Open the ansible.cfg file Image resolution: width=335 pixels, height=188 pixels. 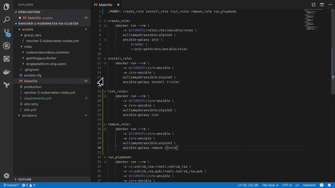(x=52, y=75)
